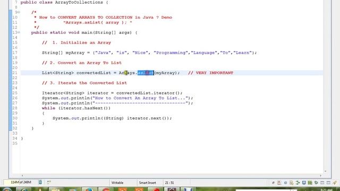Image resolution: width=340 pixels, height=191 pixels.
Task: Click the blue monitor icon in status bar
Action: pos(304,183)
